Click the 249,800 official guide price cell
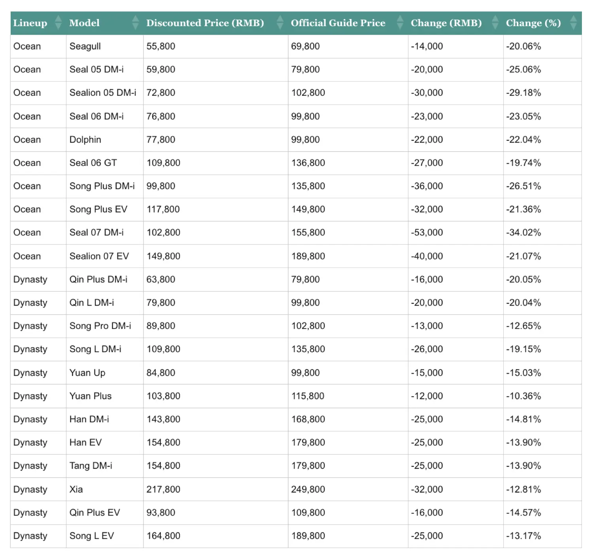 click(x=308, y=489)
